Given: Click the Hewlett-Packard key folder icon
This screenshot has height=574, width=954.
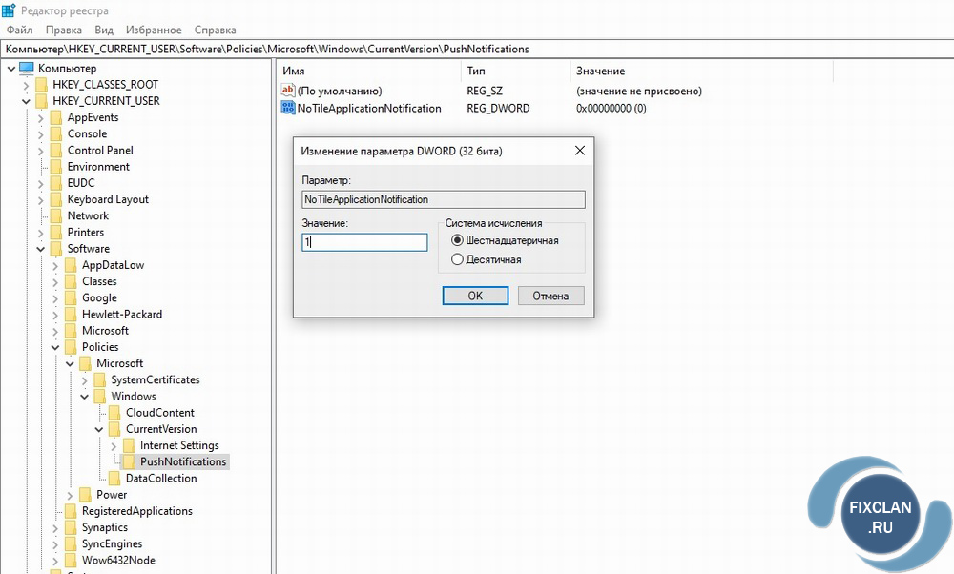Looking at the screenshot, I should point(71,314).
